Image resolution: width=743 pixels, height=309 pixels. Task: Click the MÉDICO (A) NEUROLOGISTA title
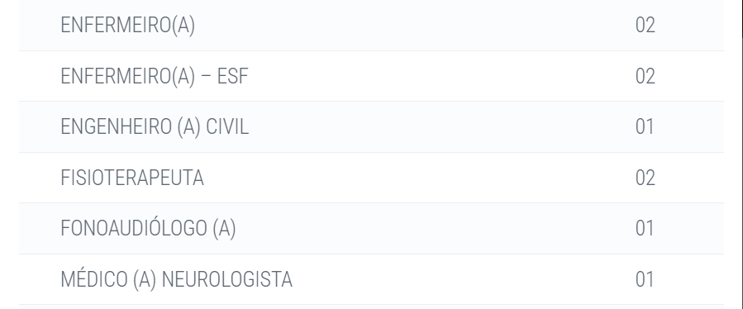pos(176,279)
